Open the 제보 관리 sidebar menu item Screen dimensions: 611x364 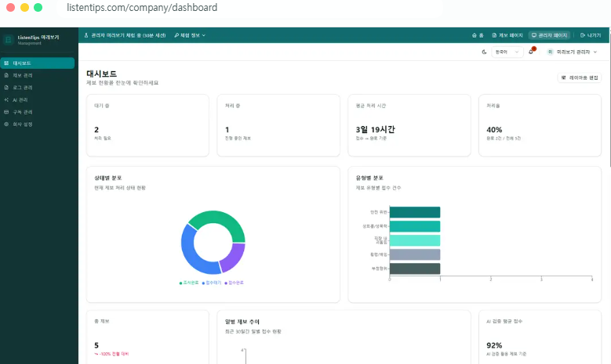click(x=38, y=75)
